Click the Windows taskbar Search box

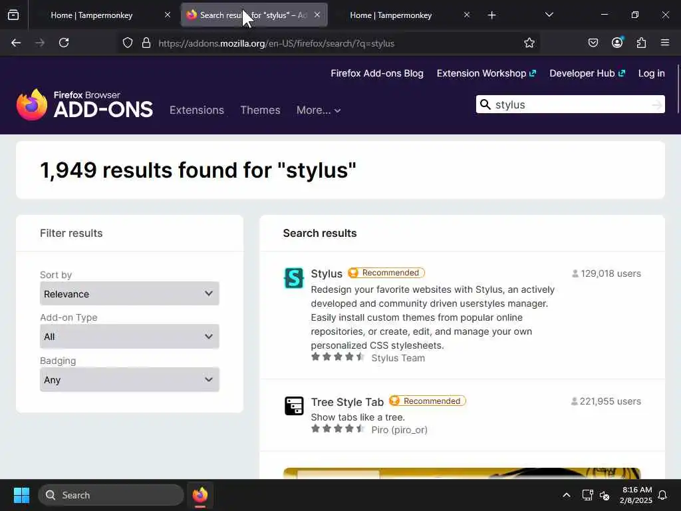point(111,495)
